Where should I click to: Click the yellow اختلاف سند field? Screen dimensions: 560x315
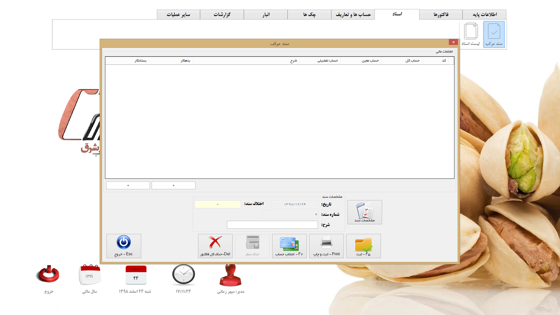pos(218,204)
